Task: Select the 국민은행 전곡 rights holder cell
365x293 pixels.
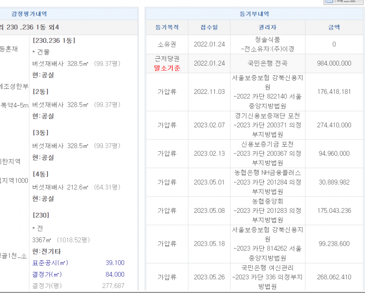Action: [x=267, y=63]
